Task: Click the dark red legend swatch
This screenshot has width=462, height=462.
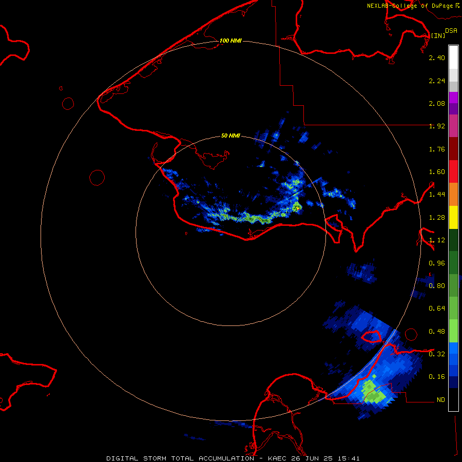Action: [x=453, y=149]
